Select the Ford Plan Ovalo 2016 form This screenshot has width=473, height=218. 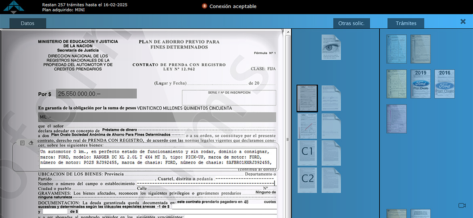[x=445, y=84]
